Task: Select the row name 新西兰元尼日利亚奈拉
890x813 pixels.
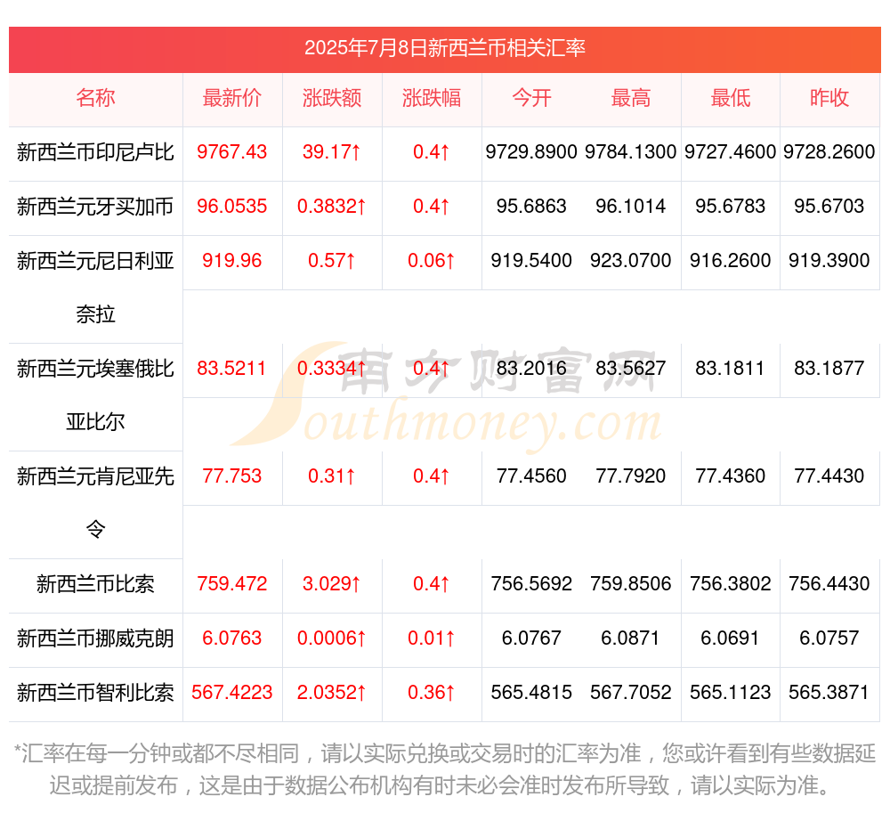Action: pyautogui.click(x=95, y=288)
